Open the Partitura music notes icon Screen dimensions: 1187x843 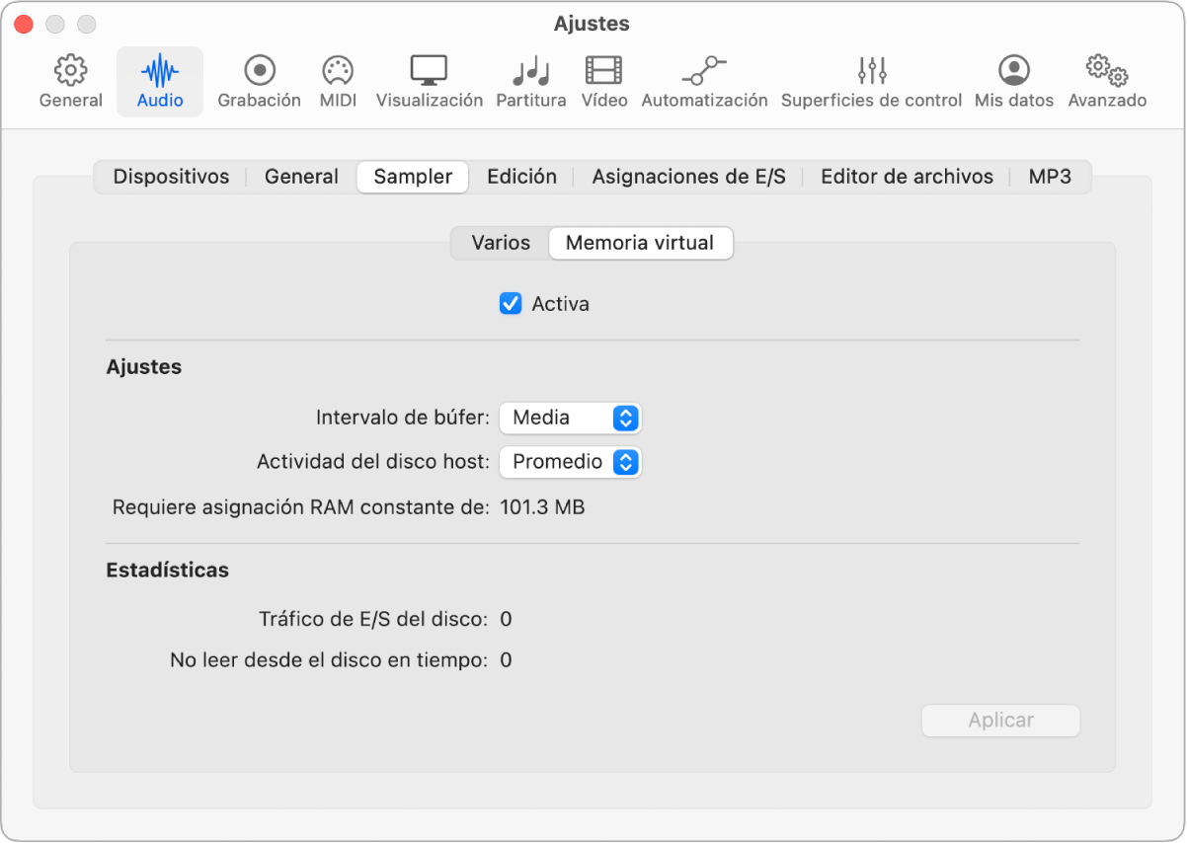click(530, 71)
